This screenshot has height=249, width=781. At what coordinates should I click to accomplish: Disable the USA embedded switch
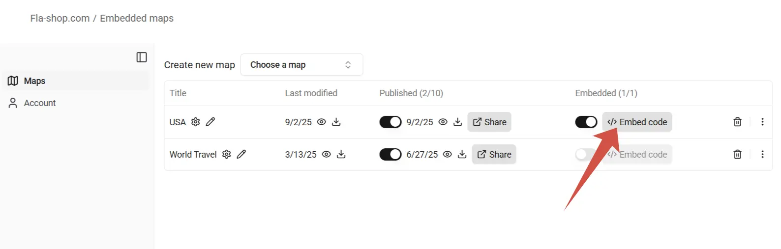point(586,122)
